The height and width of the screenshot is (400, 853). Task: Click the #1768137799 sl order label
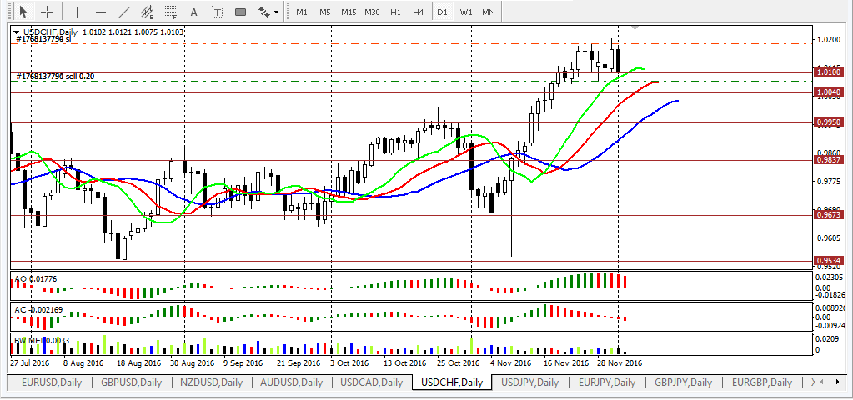click(44, 39)
